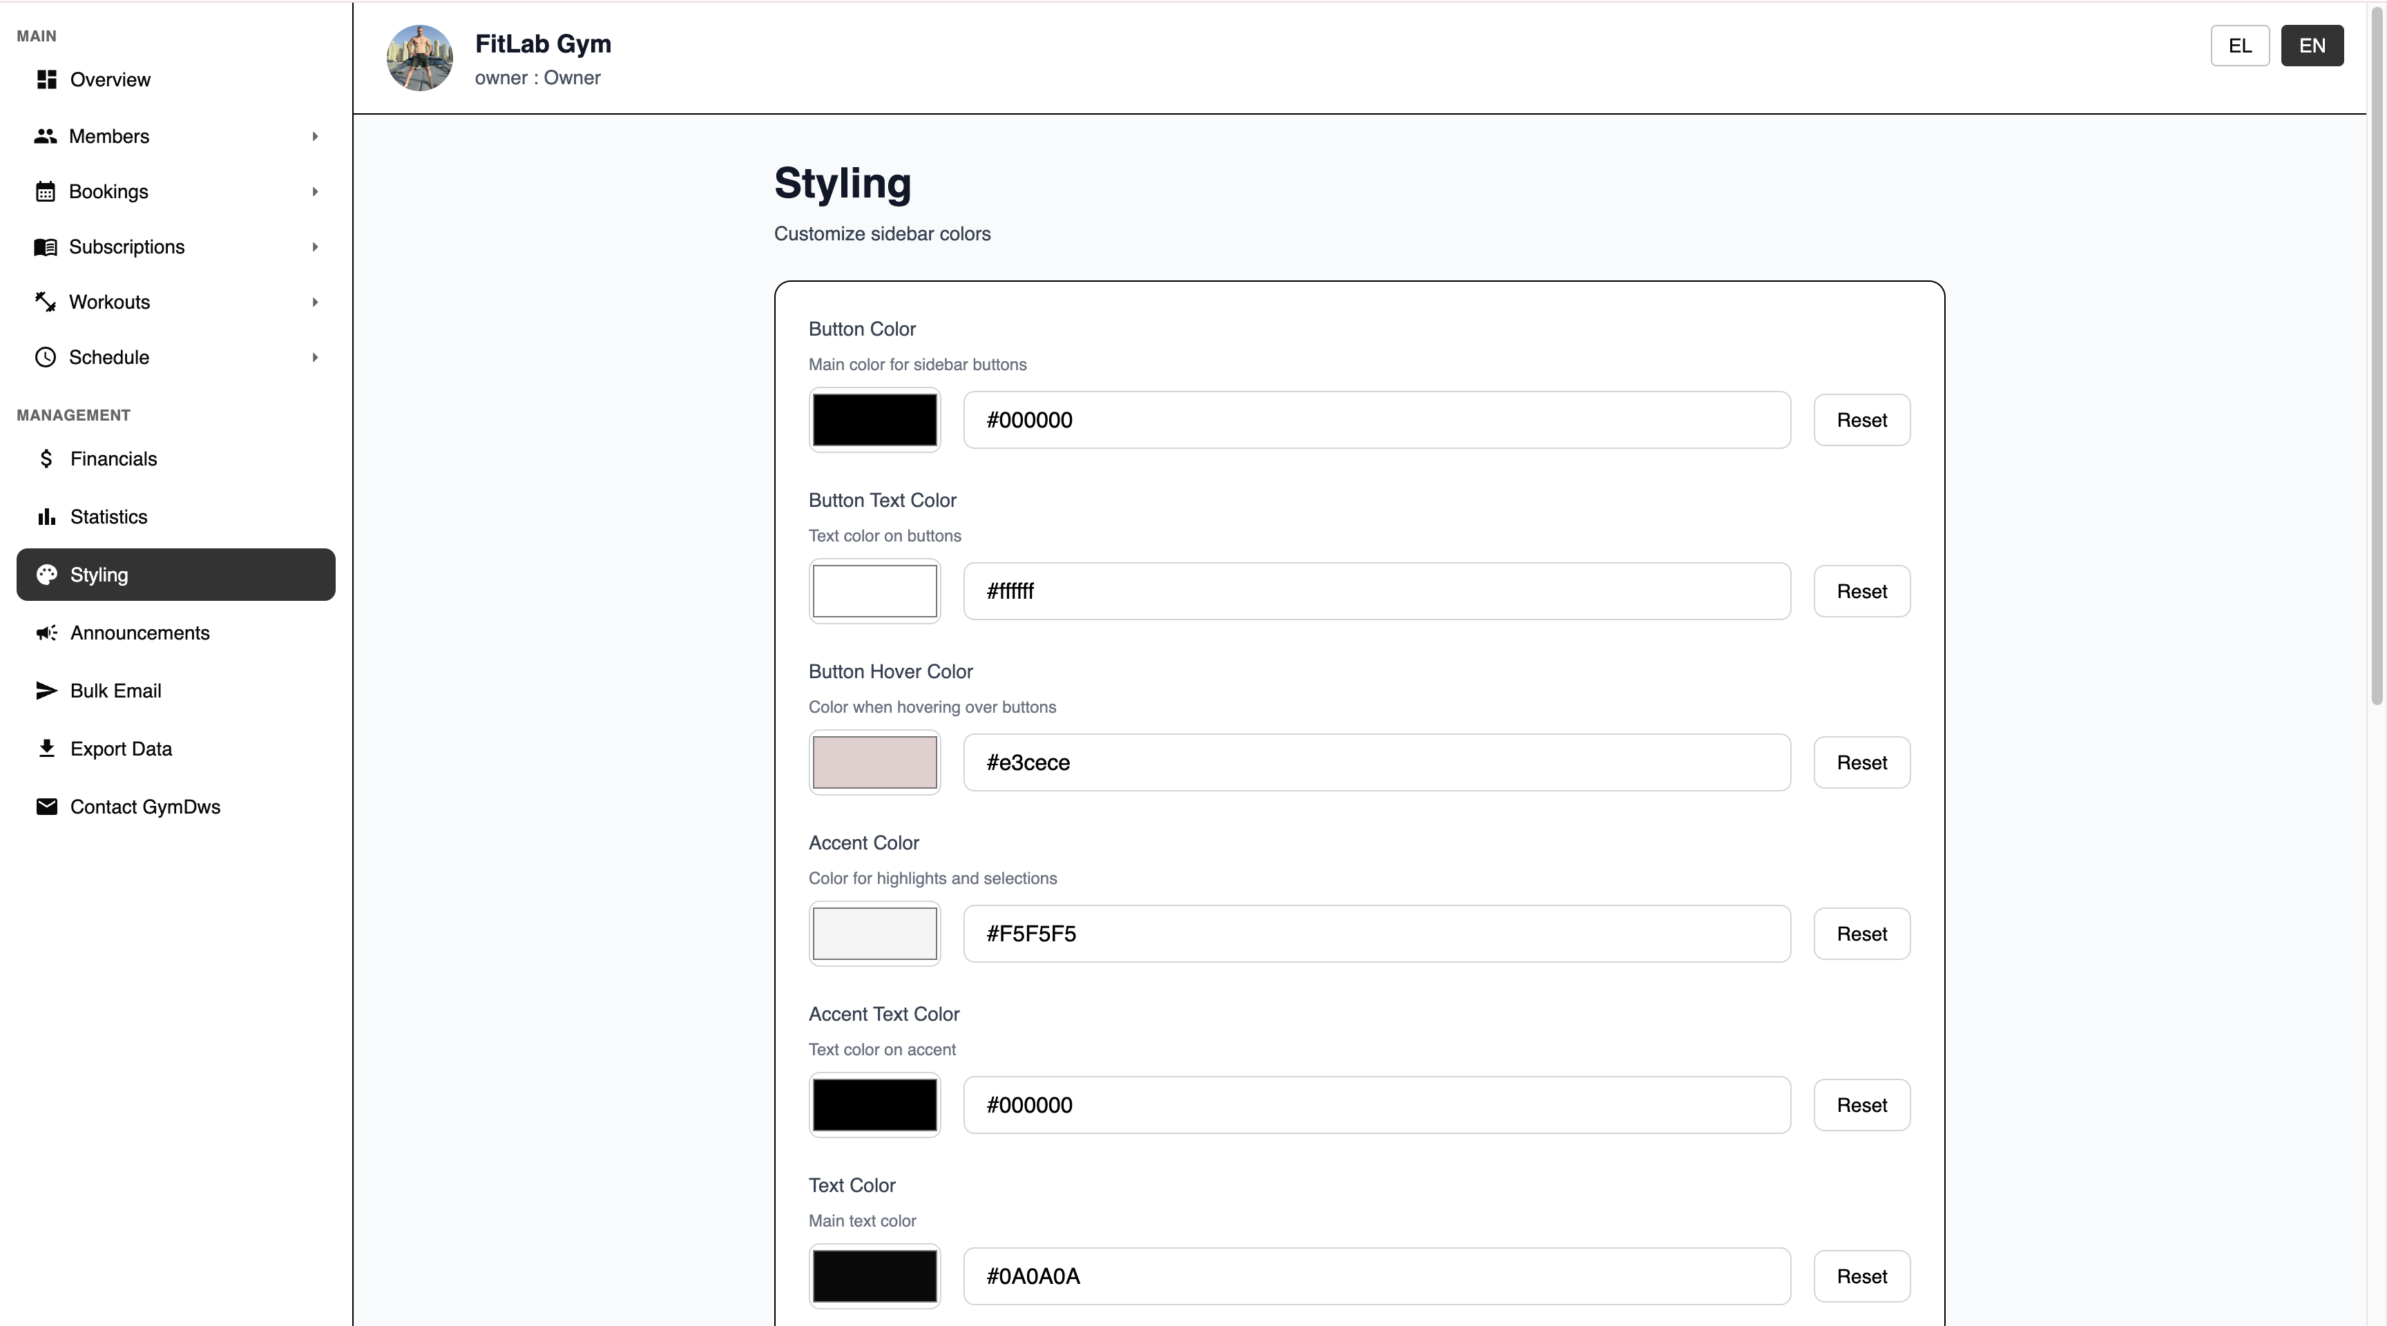The width and height of the screenshot is (2387, 1326).
Task: Switch language to EL
Action: click(2240, 46)
